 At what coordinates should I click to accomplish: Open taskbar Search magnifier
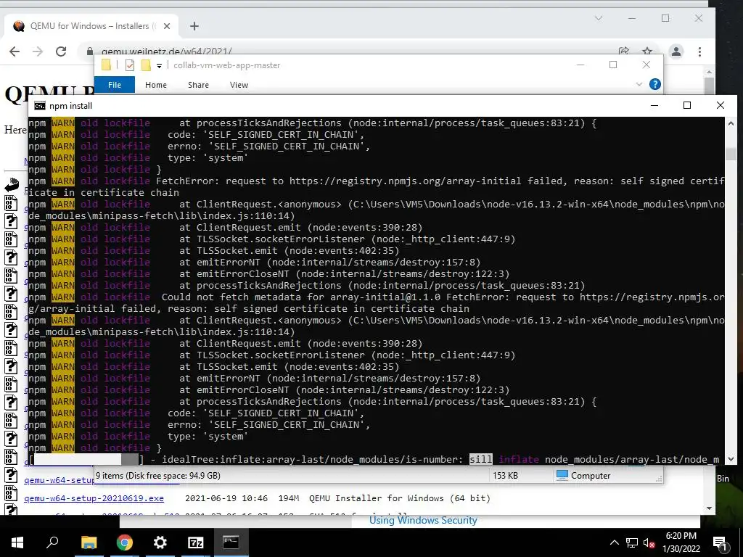coord(52,542)
